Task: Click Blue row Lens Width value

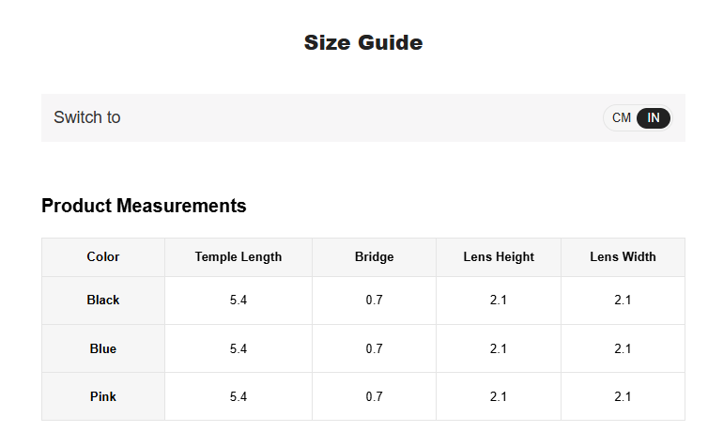Action: coord(623,349)
